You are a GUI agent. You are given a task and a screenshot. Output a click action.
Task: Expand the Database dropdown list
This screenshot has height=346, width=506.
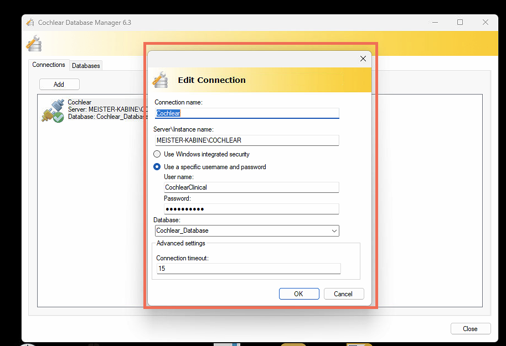click(334, 230)
